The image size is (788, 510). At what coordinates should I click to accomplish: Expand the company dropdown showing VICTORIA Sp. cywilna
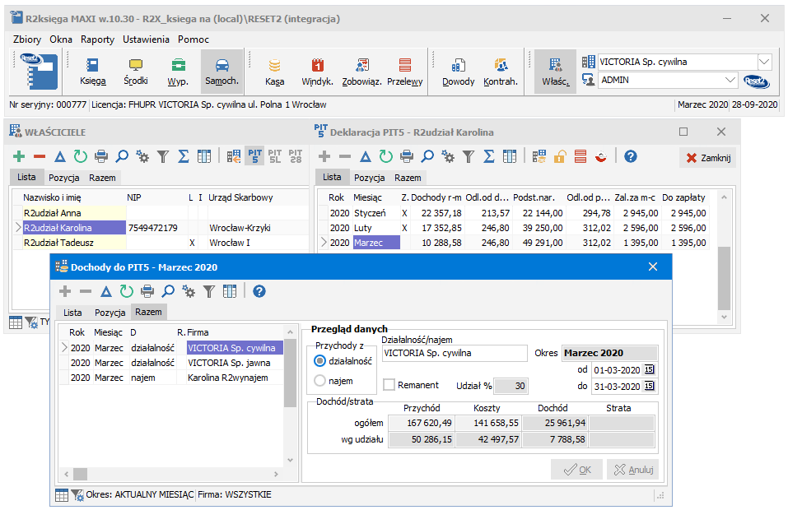(764, 62)
